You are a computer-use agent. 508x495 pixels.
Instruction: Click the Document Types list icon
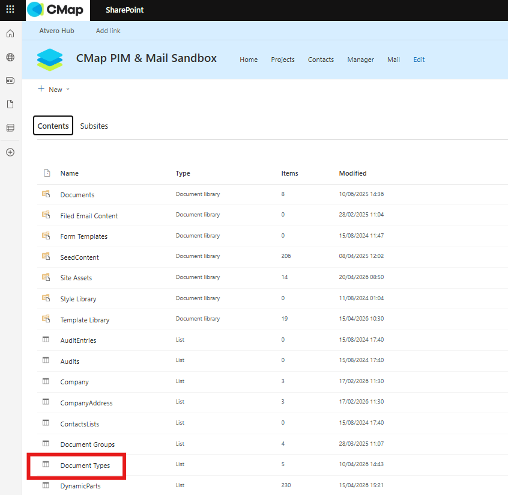click(46, 464)
